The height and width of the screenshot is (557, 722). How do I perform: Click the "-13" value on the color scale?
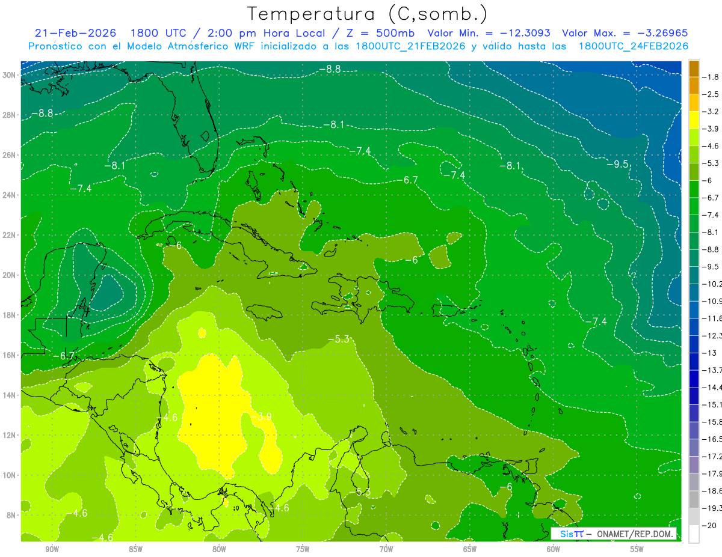pos(709,353)
